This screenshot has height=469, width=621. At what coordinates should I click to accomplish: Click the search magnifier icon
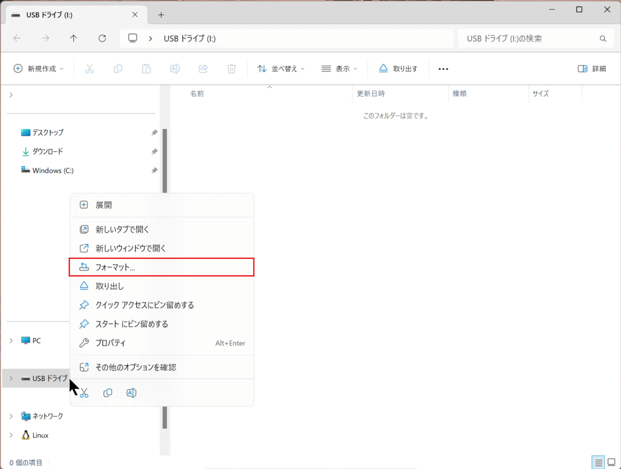tap(603, 39)
